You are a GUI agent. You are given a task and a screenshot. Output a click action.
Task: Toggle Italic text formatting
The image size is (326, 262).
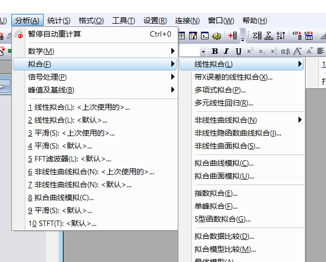tap(226, 51)
